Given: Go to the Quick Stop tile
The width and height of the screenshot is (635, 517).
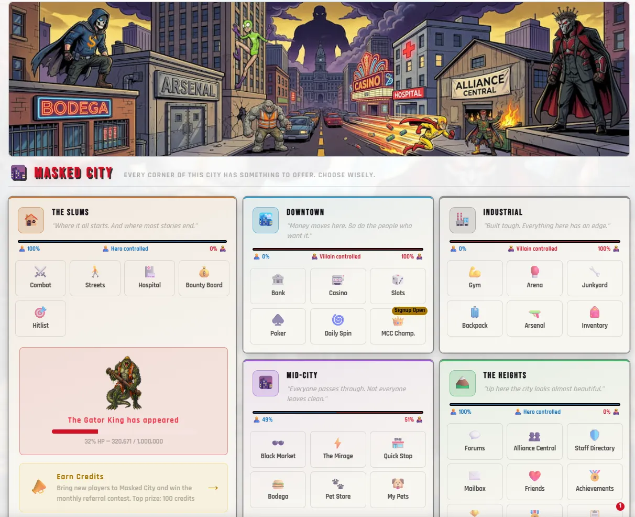Looking at the screenshot, I should [x=398, y=449].
